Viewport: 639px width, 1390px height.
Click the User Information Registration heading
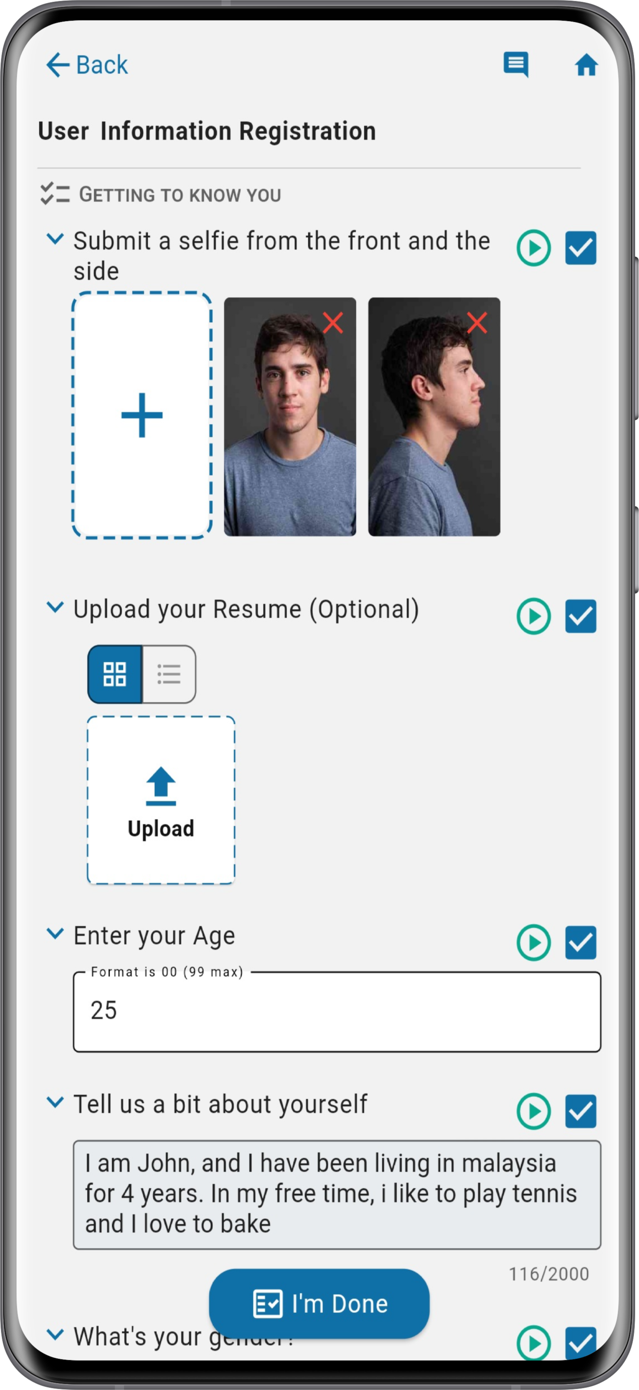pos(207,131)
